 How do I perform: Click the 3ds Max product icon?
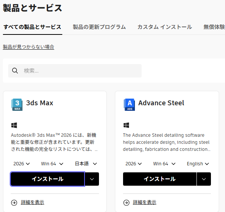[x=17, y=105]
